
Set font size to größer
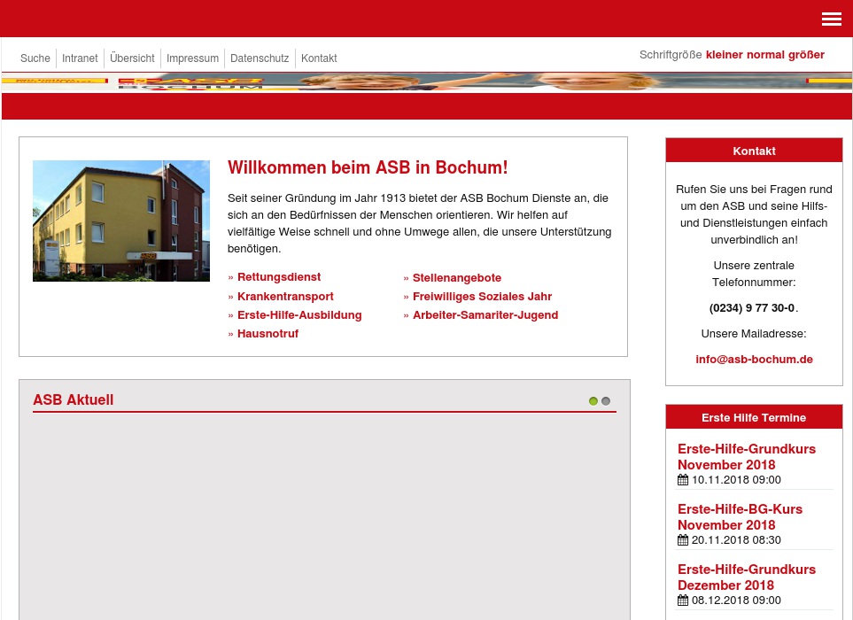click(807, 55)
